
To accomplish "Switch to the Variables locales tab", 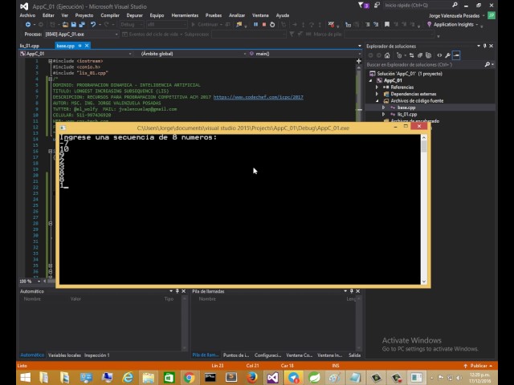I will coord(64,355).
